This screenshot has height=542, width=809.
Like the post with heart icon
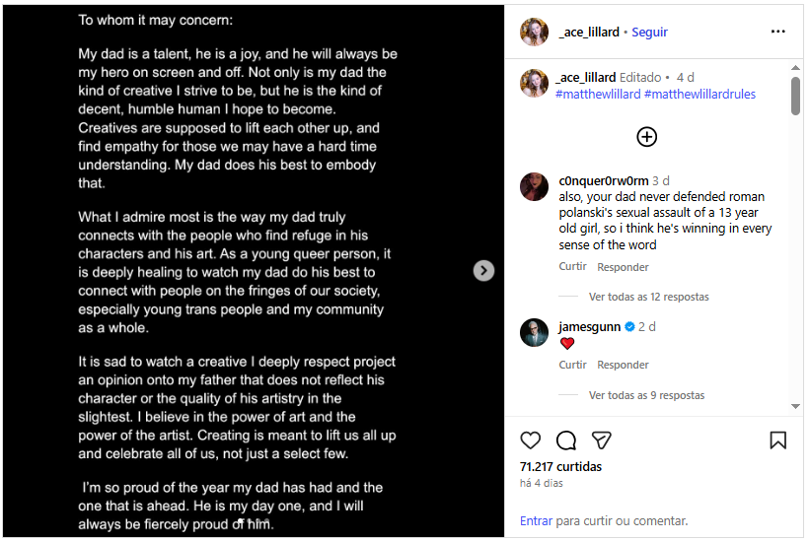[x=531, y=440]
